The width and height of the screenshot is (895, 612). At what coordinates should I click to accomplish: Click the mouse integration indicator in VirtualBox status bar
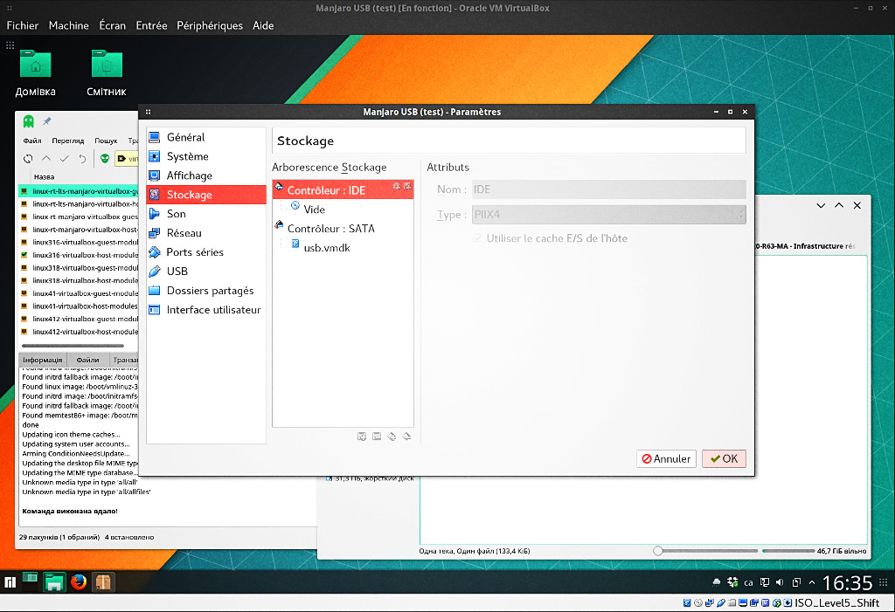[777, 602]
